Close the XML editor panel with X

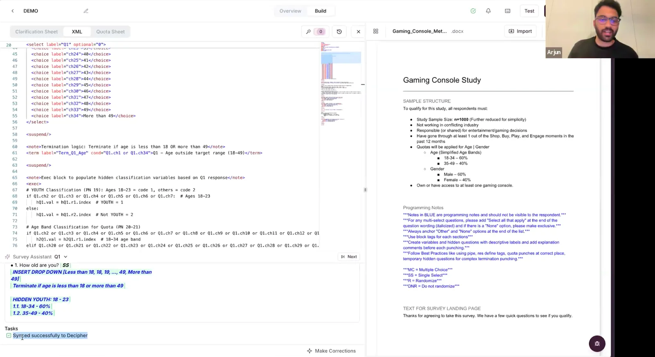pos(359,31)
